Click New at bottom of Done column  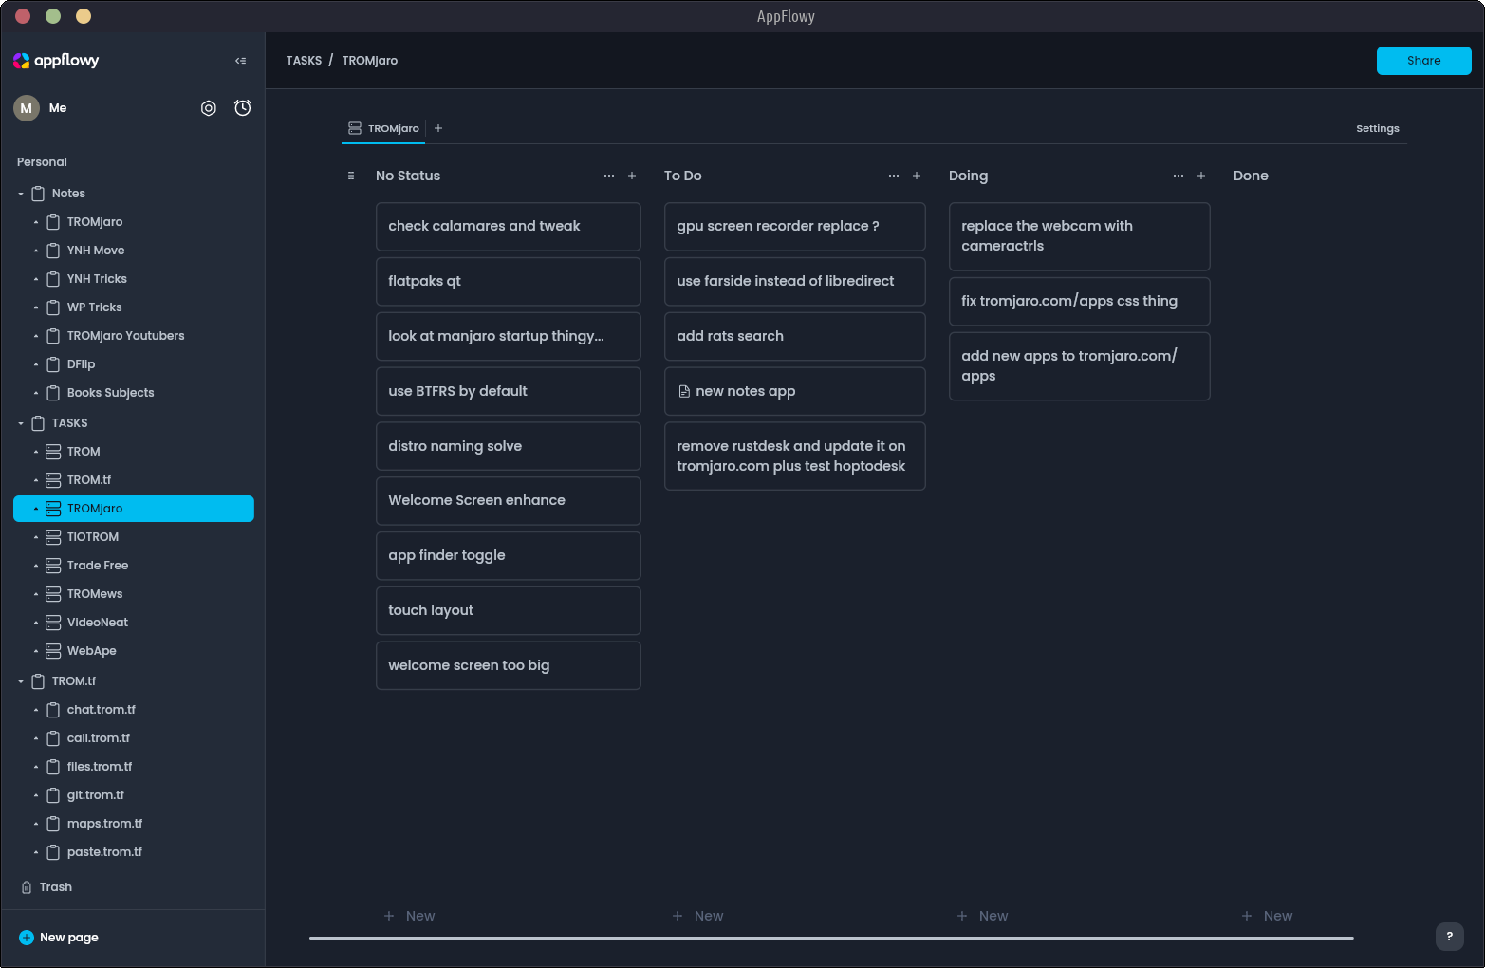1267,916
